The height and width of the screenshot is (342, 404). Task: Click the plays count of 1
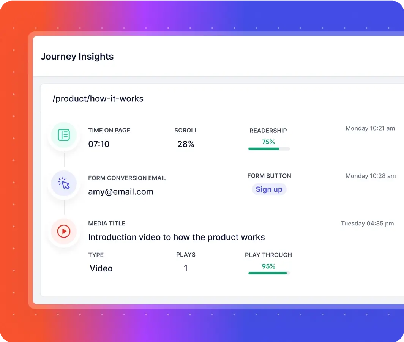[x=186, y=268]
